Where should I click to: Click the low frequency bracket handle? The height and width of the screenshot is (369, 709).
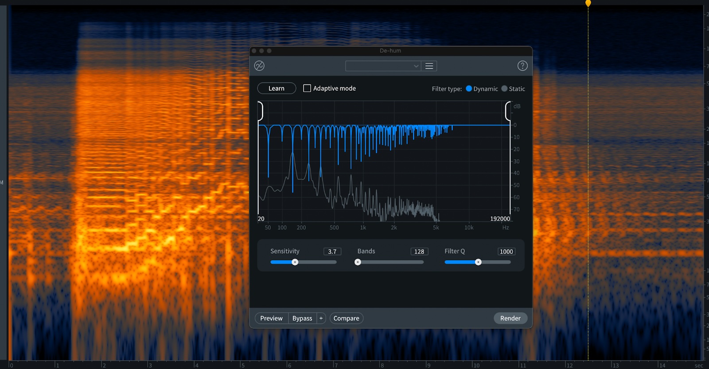261,111
